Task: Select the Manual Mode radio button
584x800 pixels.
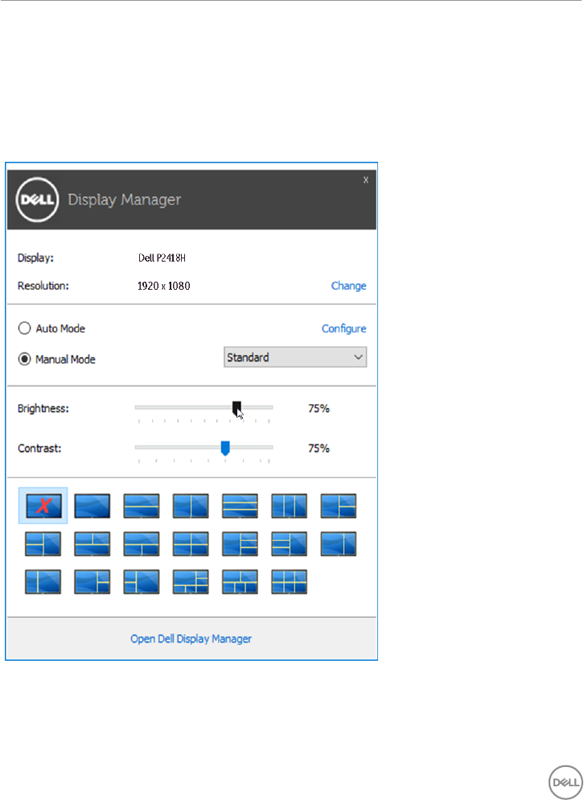Action: (24, 359)
